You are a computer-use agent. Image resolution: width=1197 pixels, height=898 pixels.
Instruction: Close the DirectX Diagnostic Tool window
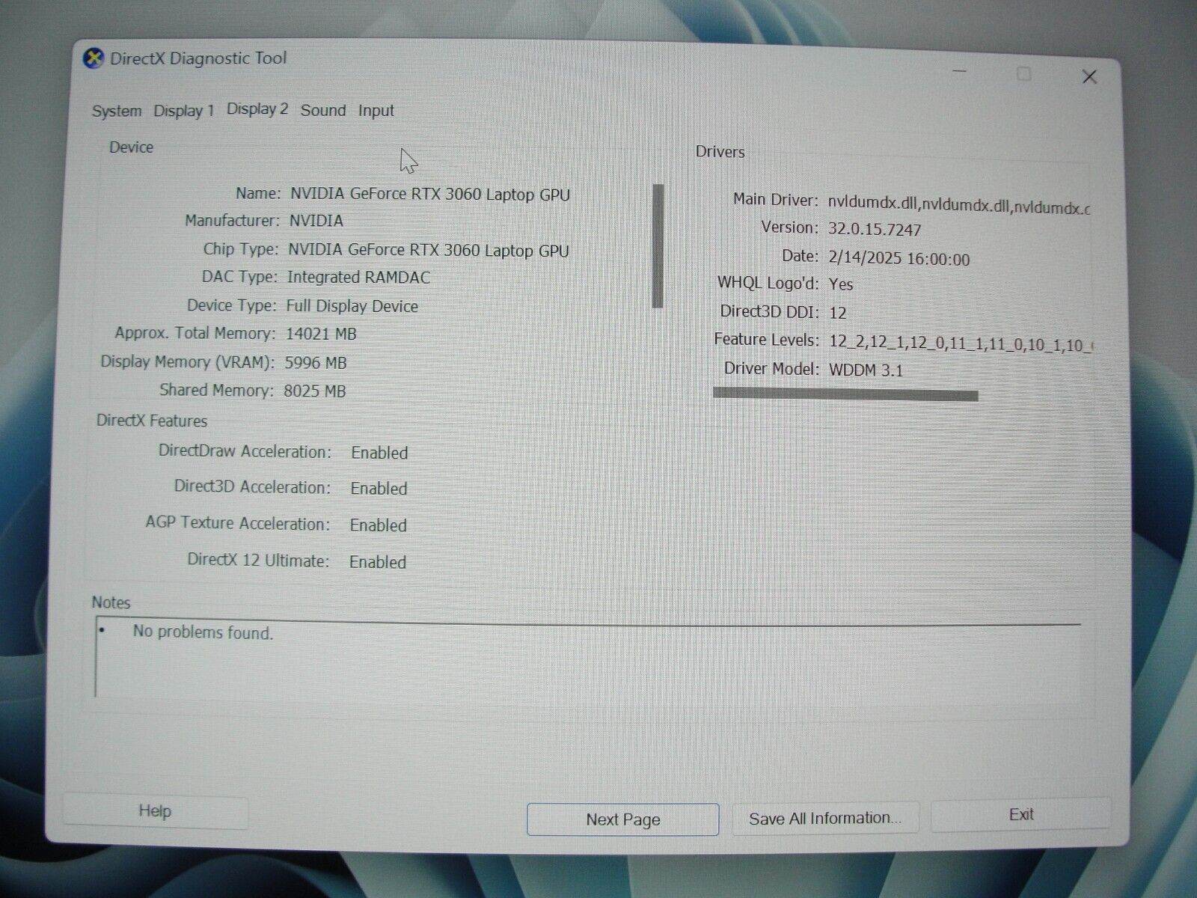click(1089, 77)
